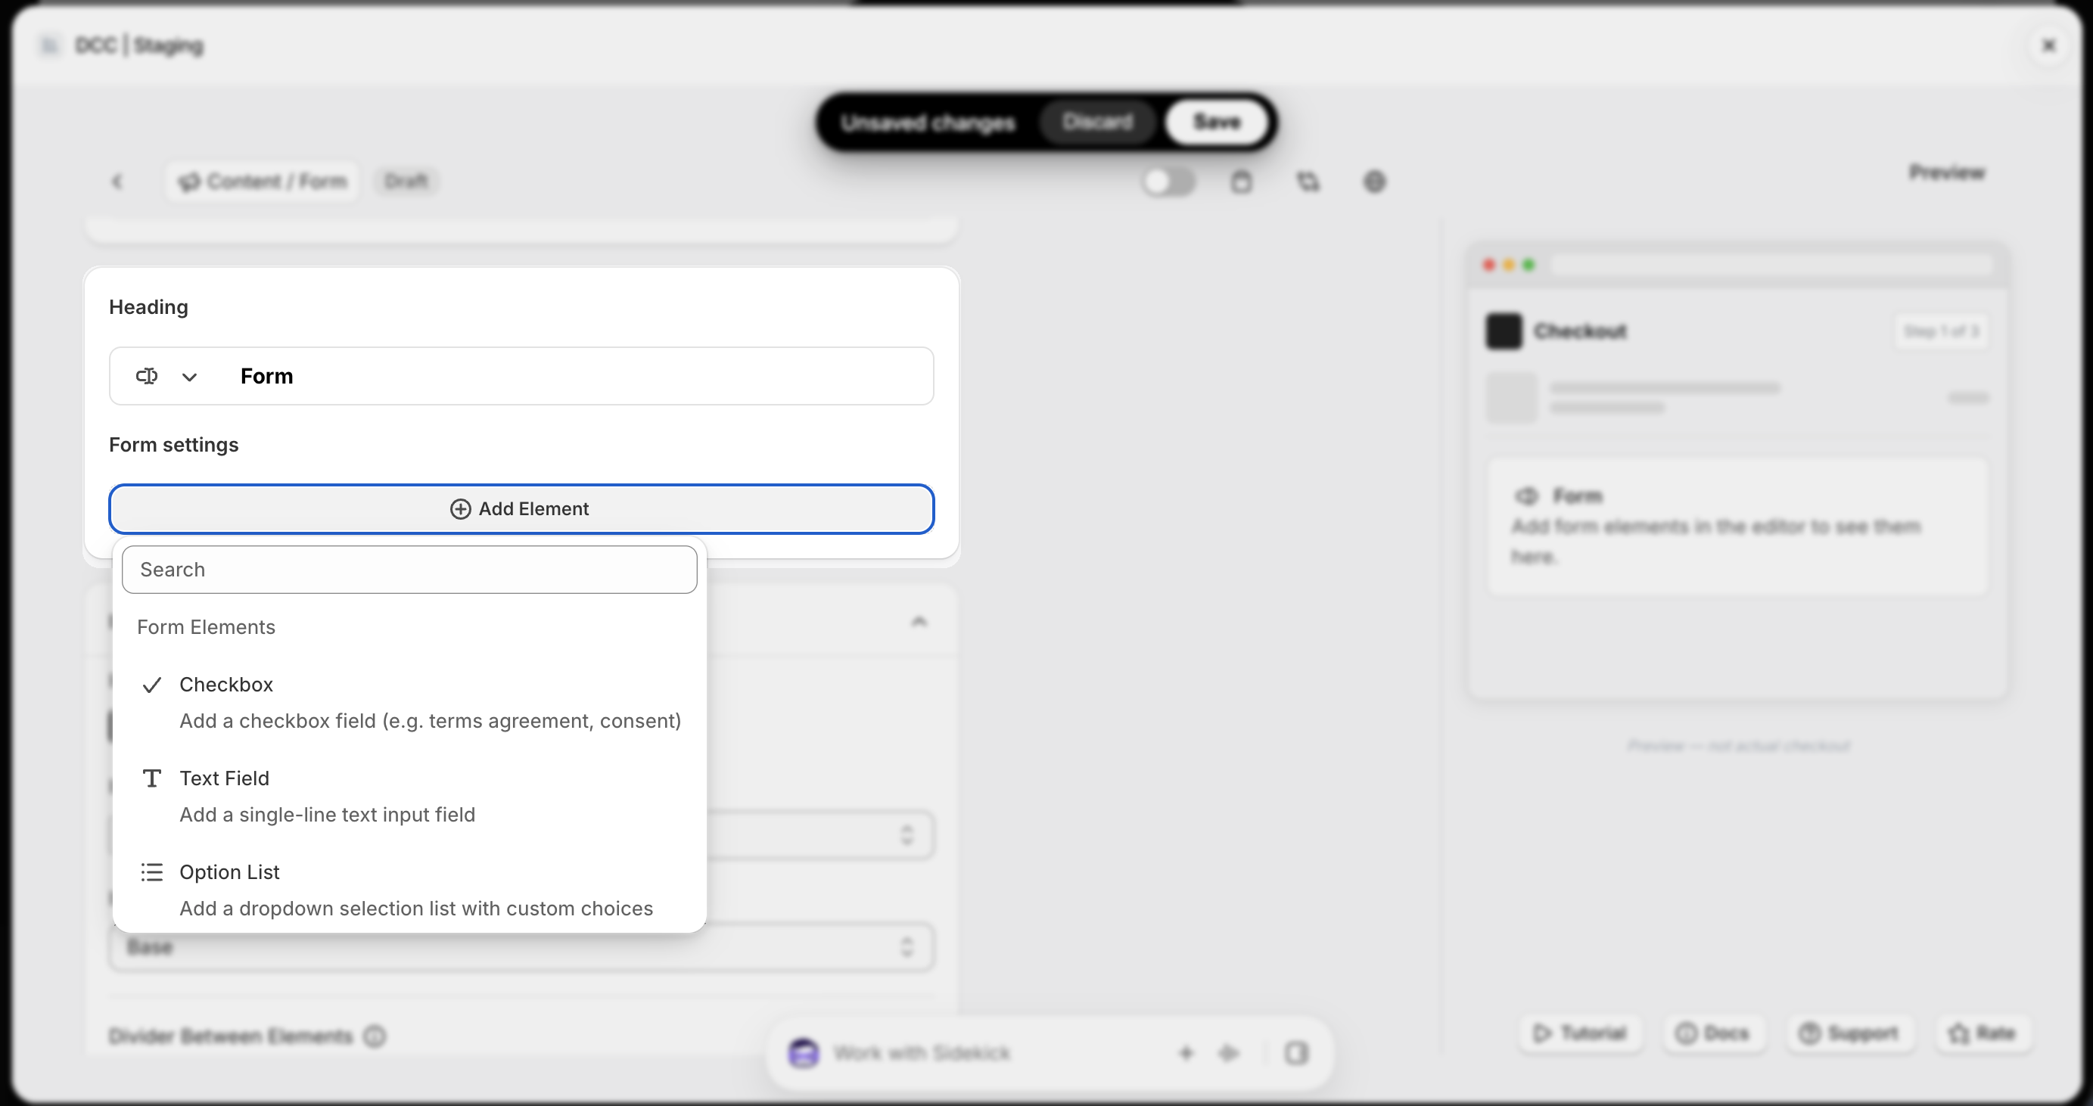Click the Preview label
Image resolution: width=2093 pixels, height=1106 pixels.
pos(1946,172)
